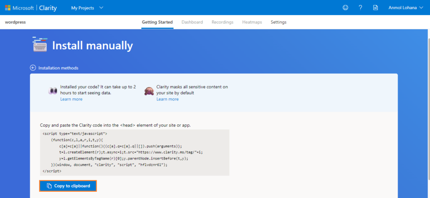Click the Clarity brand name

click(48, 8)
